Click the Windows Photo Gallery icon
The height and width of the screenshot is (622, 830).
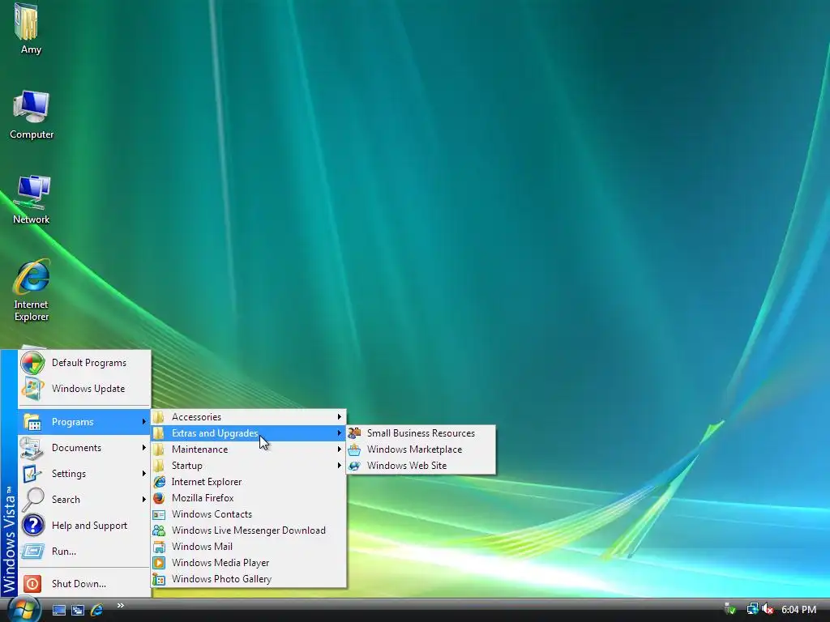[x=159, y=579]
